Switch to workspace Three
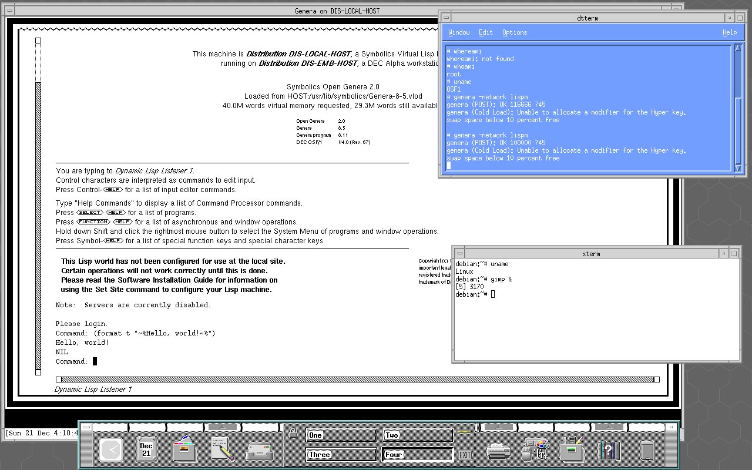Viewport: 752px width, 470px height. coord(341,455)
